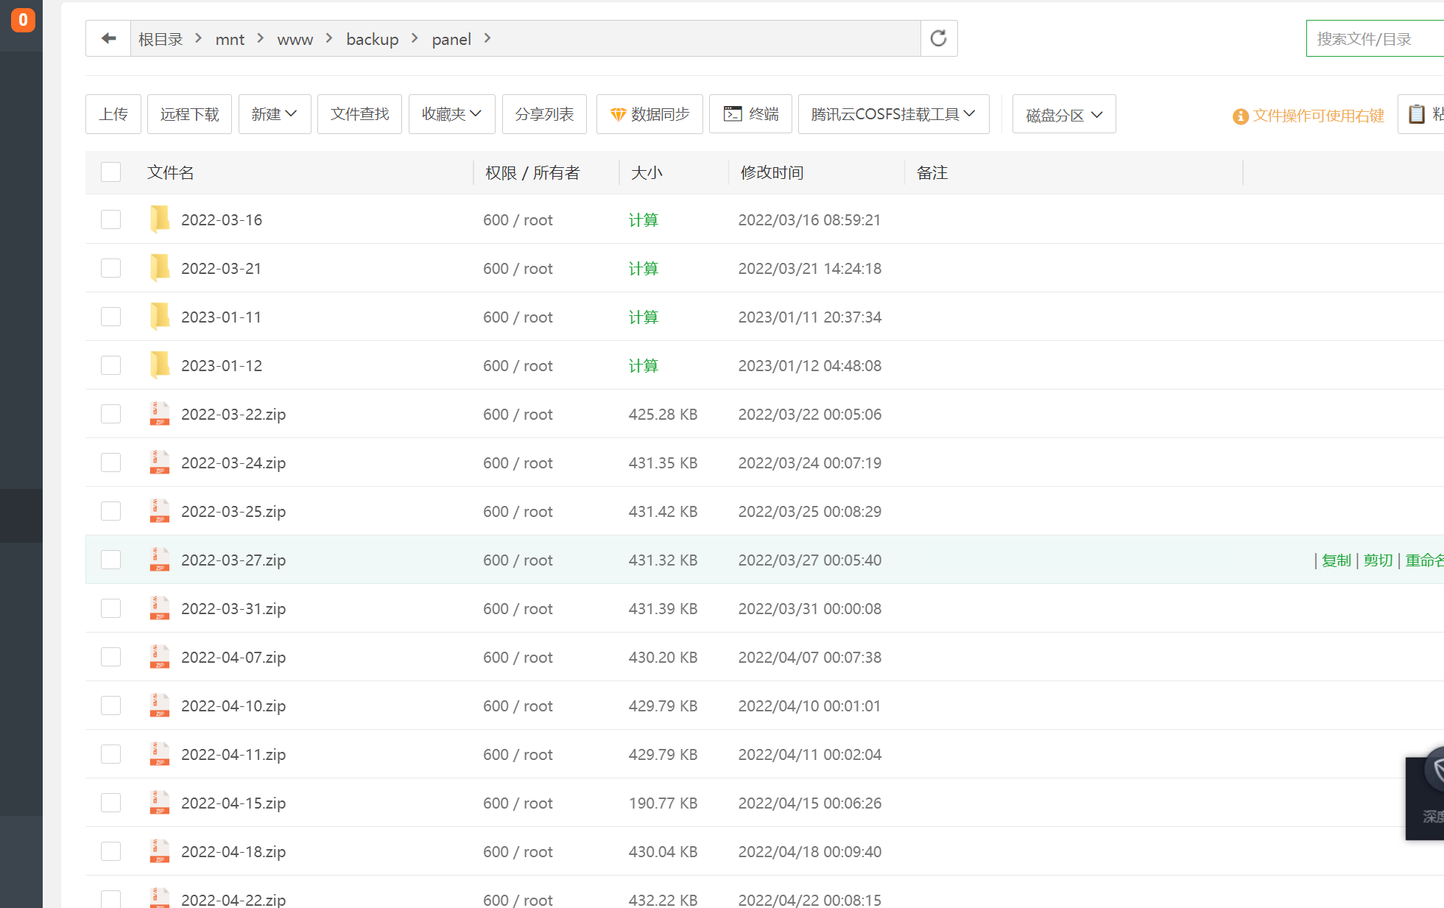Expand the 收藏夹 dropdown
Image resolution: width=1444 pixels, height=908 pixels.
tap(451, 114)
